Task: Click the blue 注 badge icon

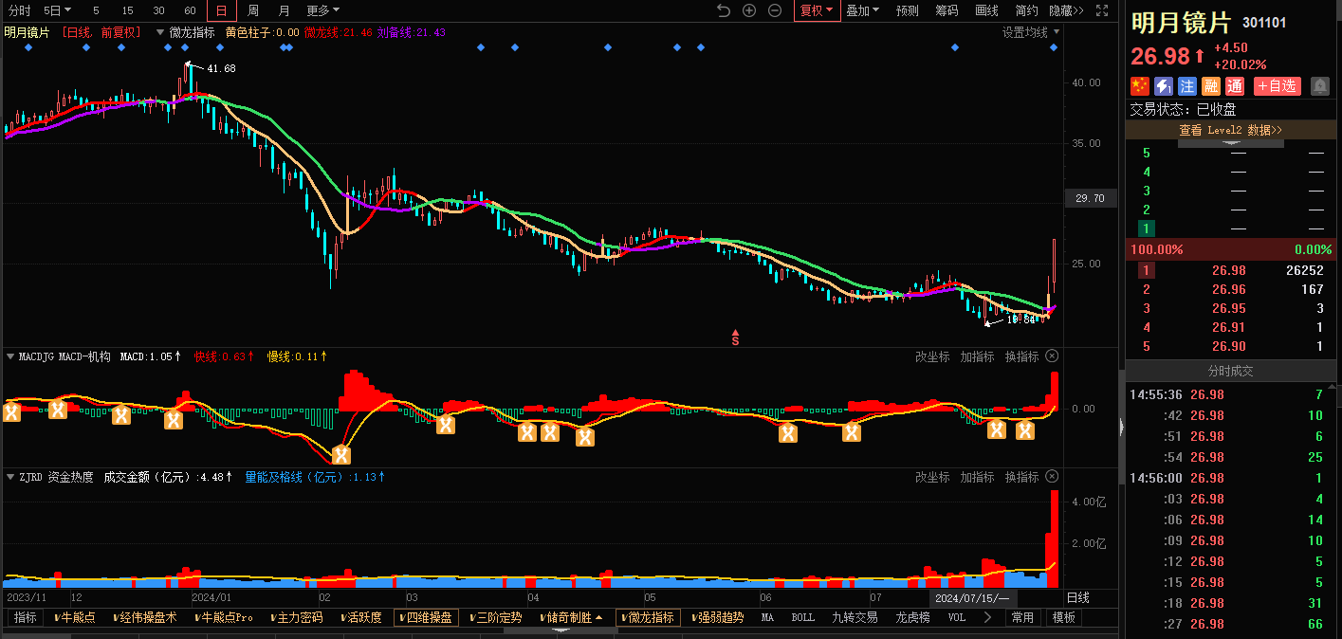Action: pyautogui.click(x=1187, y=86)
